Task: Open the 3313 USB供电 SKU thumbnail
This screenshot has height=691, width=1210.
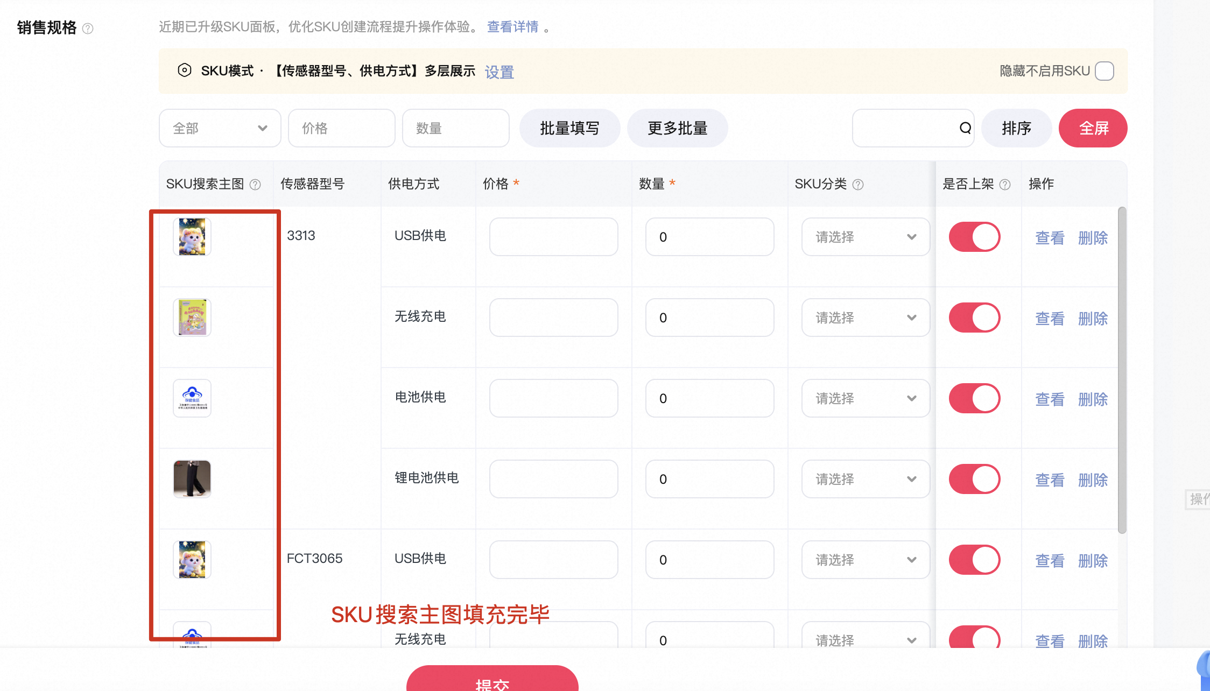Action: [x=192, y=237]
